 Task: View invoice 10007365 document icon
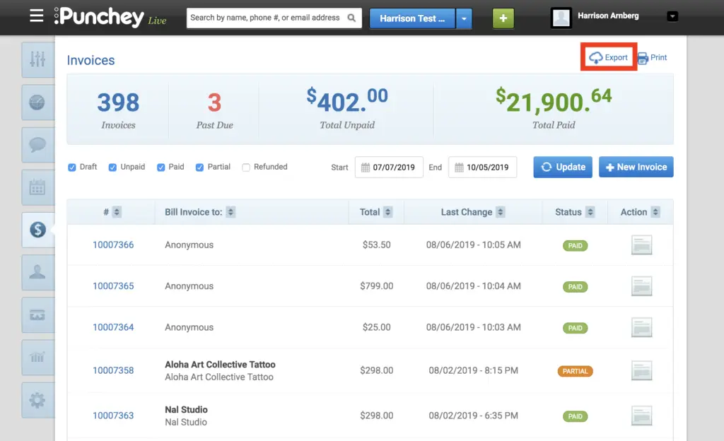pyautogui.click(x=641, y=286)
